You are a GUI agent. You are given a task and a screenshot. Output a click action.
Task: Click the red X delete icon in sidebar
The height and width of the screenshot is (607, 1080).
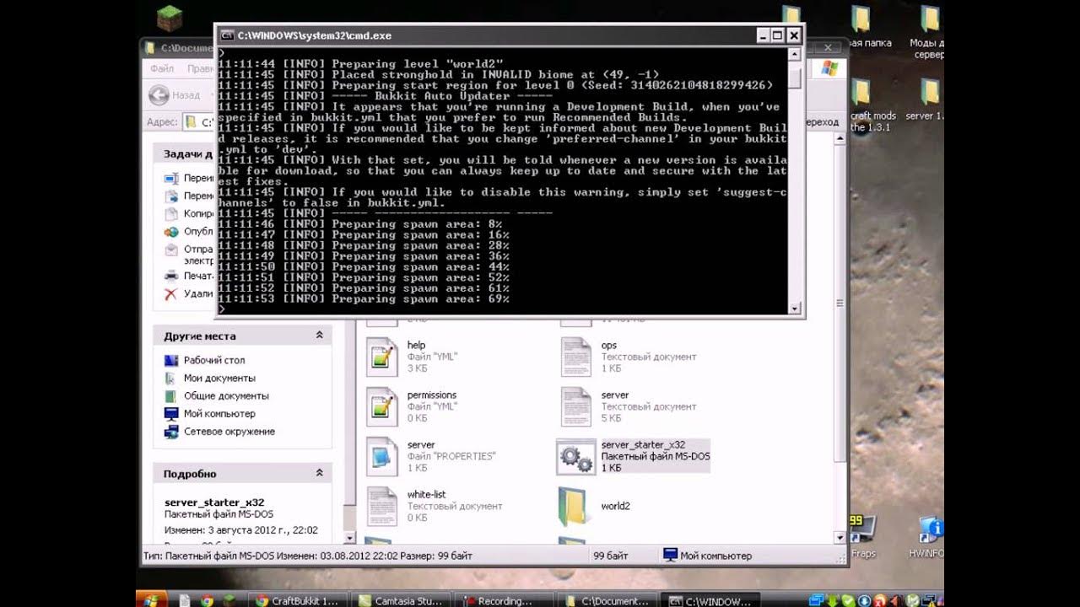(x=171, y=293)
